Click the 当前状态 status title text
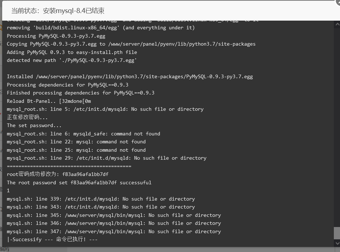Viewport: 340px width, 252px height. [58, 10]
